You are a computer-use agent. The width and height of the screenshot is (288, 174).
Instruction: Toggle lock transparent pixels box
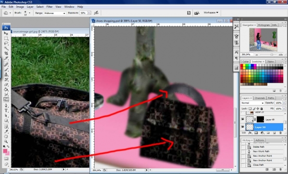250,109
